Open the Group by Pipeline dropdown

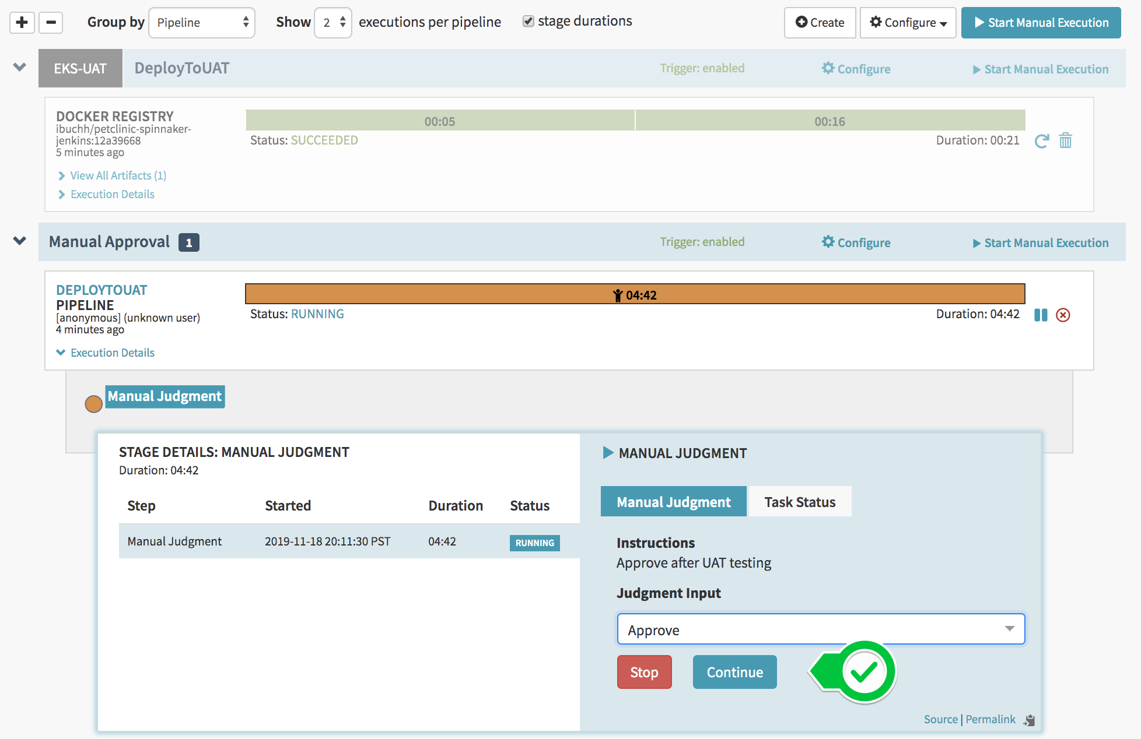click(202, 23)
